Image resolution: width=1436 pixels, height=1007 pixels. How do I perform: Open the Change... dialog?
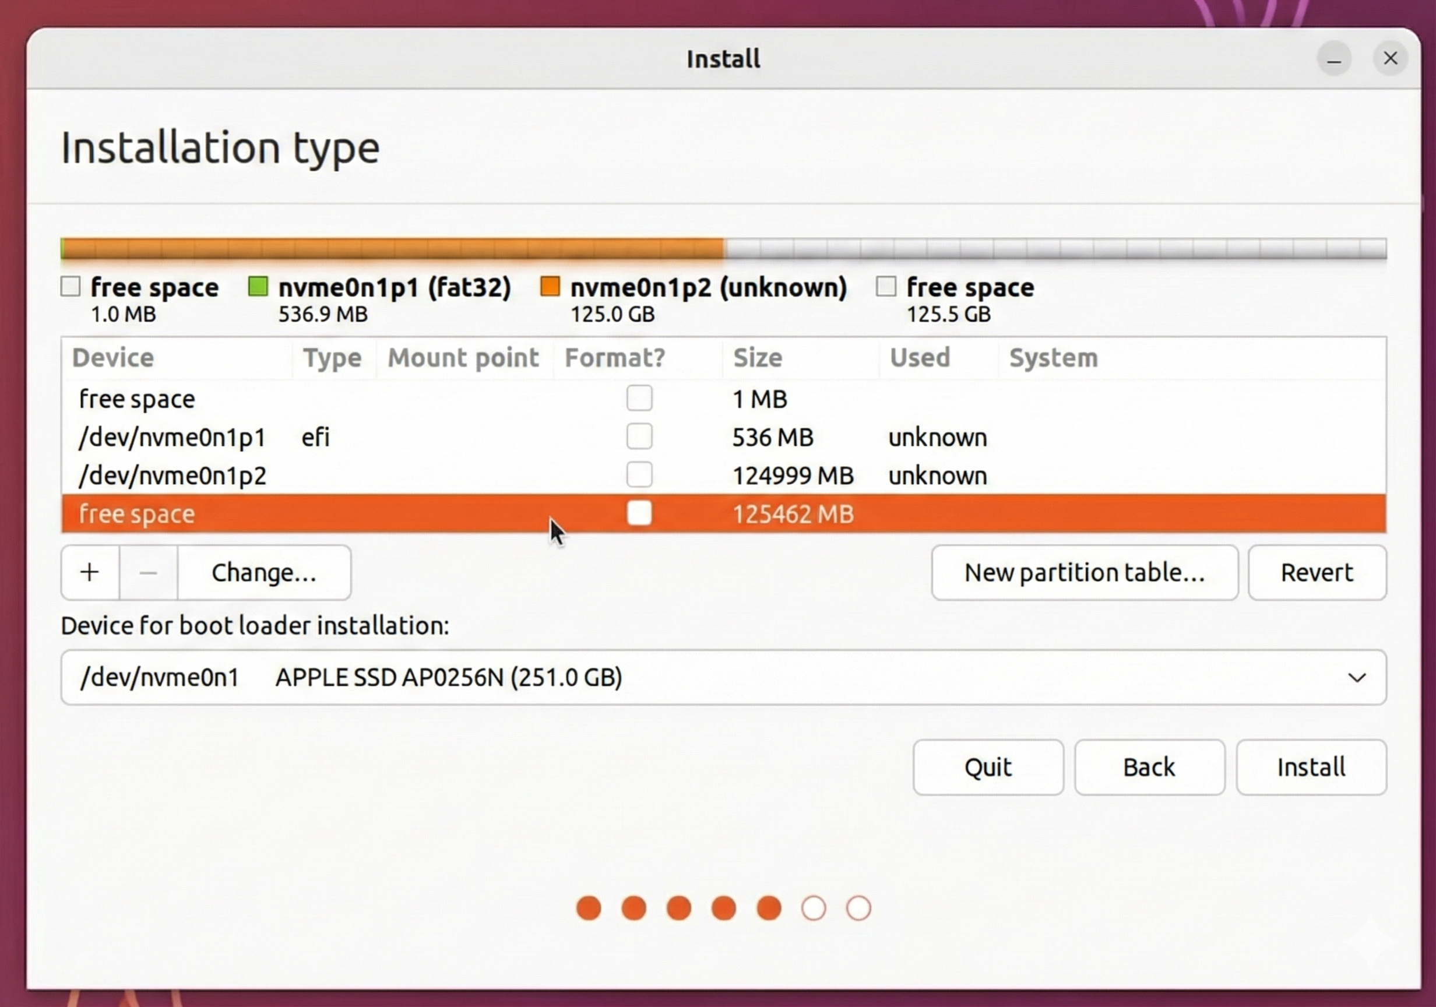point(264,572)
